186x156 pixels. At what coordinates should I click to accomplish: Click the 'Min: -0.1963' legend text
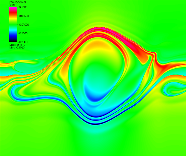point(17,48)
